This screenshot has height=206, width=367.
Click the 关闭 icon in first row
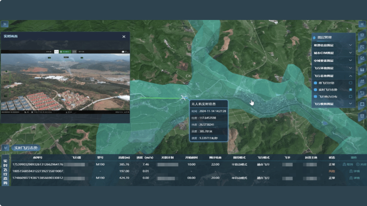point(358,165)
